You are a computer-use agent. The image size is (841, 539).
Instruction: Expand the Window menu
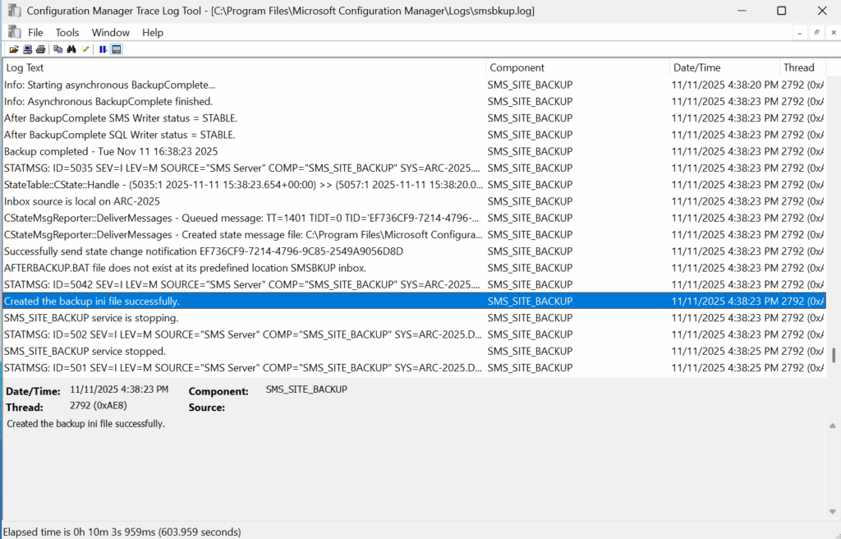110,32
